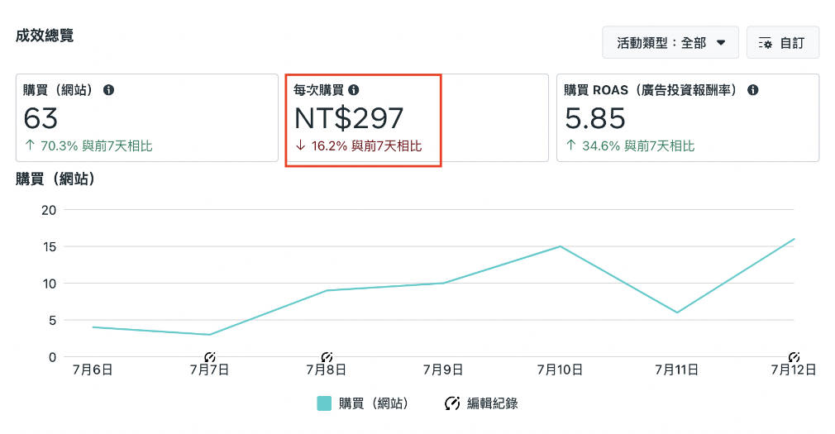Click the line data point at 7月11日
Image resolution: width=835 pixels, height=434 pixels.
pos(677,312)
